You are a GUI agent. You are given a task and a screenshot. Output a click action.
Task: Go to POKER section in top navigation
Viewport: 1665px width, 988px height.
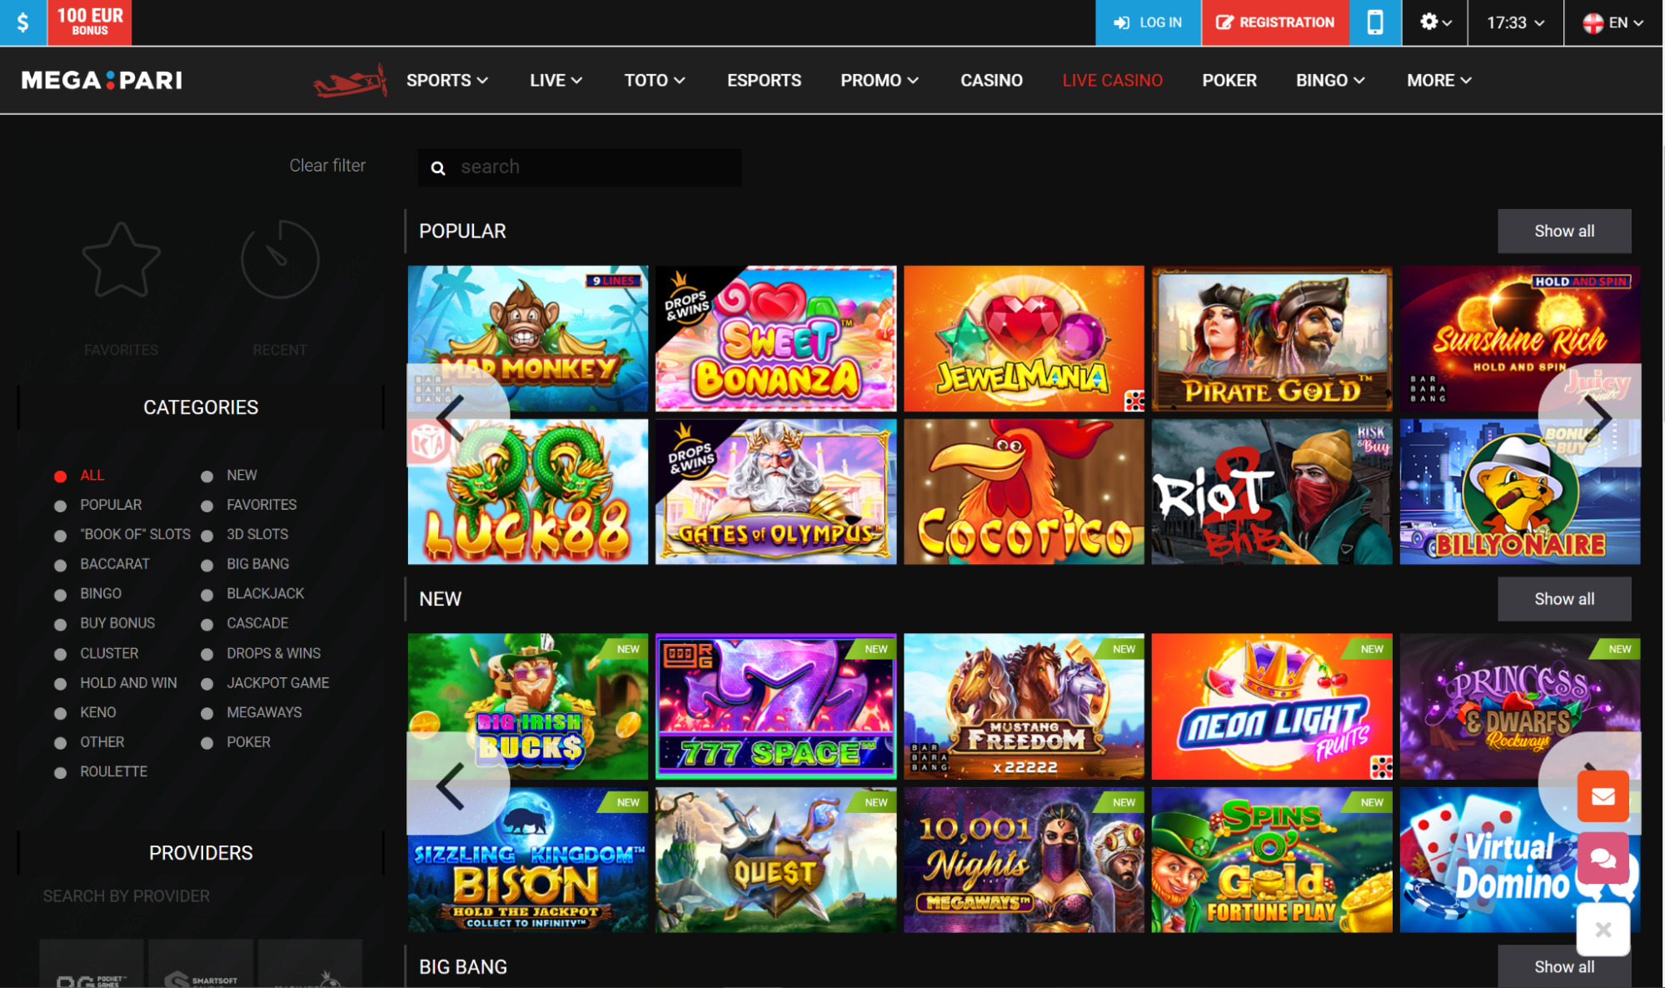1229,81
